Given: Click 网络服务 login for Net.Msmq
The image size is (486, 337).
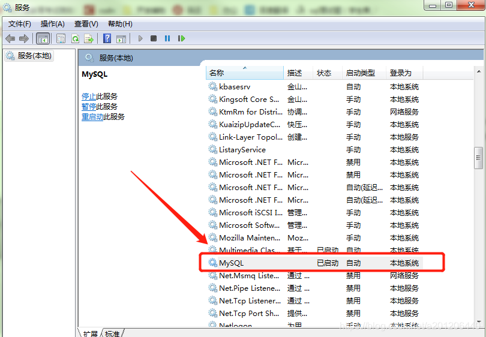Looking at the screenshot, I should [404, 276].
